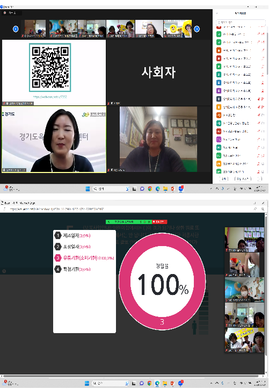The height and width of the screenshot is (389, 269).
Task: Open Chrome from the upper taskbar
Action: pyautogui.click(x=150, y=189)
